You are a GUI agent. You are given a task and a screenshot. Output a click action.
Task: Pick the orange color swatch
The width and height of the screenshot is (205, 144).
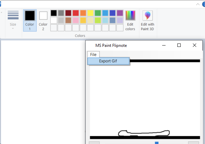pos(83,13)
